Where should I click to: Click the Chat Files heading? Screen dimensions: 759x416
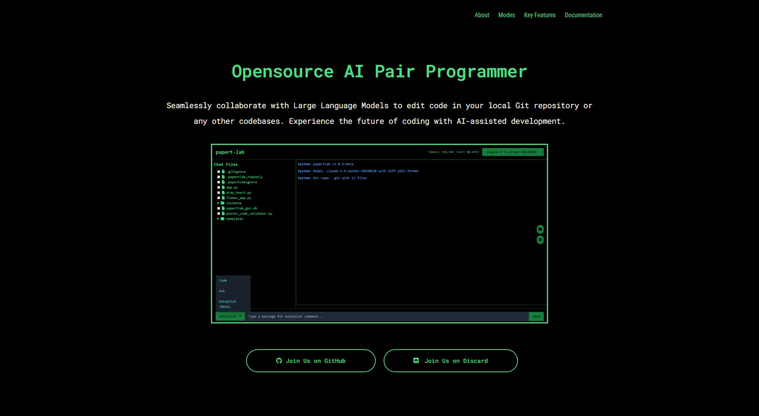click(x=226, y=164)
